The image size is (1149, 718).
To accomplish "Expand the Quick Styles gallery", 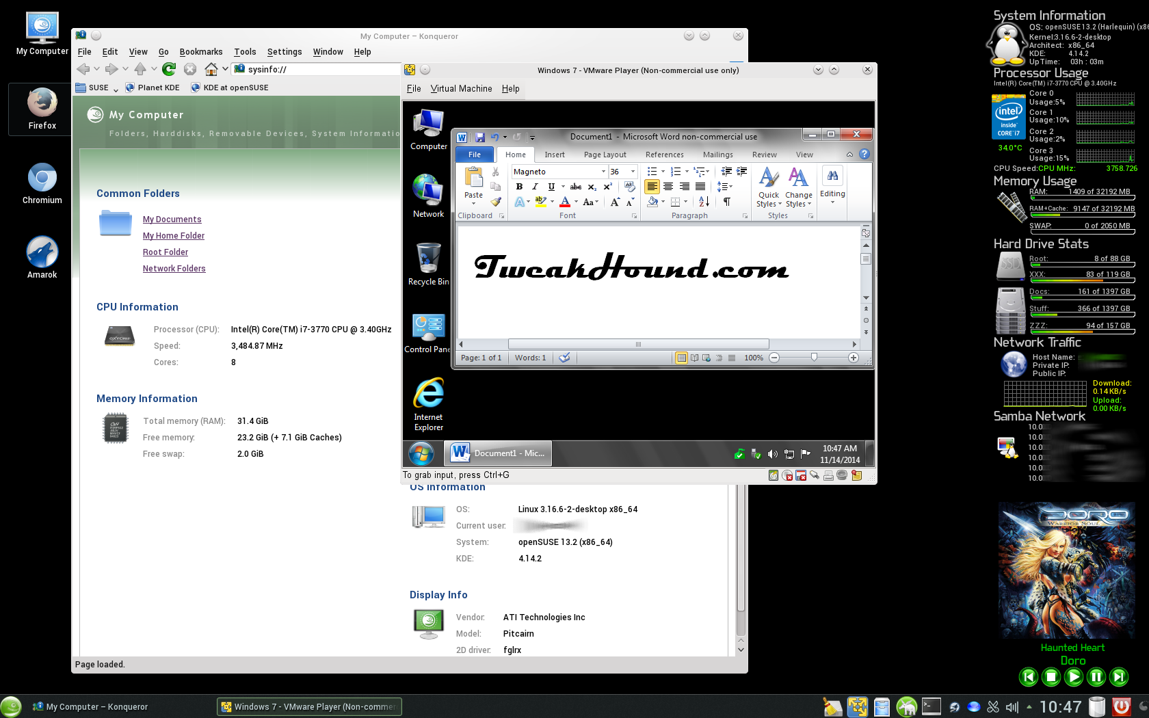I will [x=769, y=187].
